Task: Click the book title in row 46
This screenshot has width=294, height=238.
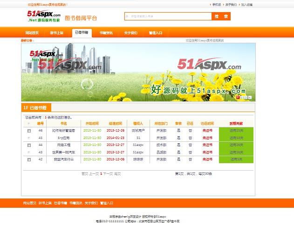Action: (63, 131)
